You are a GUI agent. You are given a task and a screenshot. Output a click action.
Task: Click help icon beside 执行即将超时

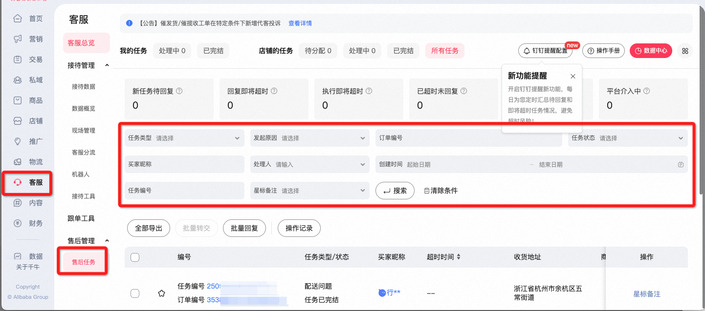(369, 91)
